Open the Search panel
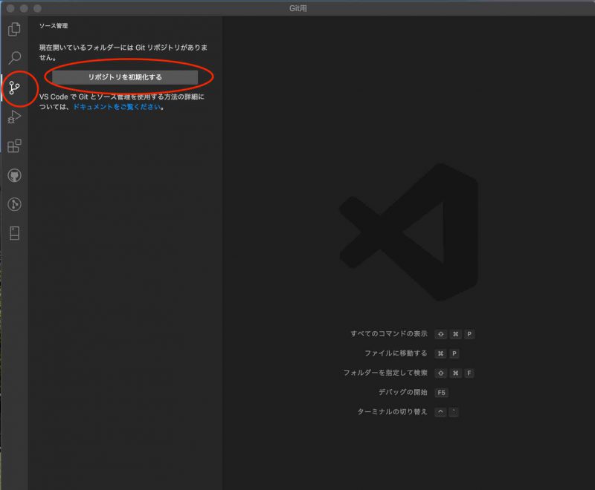The height and width of the screenshot is (490, 595). coord(14,58)
